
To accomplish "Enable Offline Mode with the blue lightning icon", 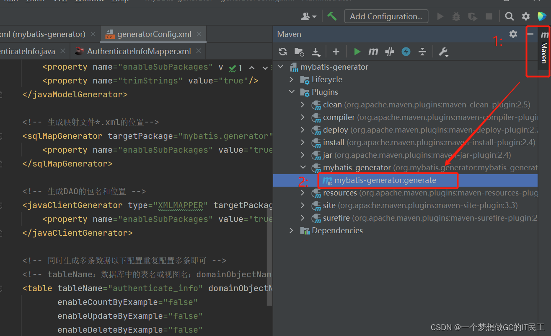I will pyautogui.click(x=406, y=51).
